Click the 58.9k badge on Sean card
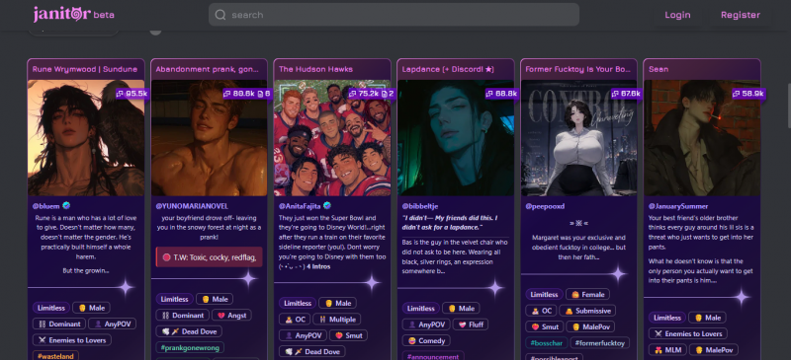 pos(748,94)
